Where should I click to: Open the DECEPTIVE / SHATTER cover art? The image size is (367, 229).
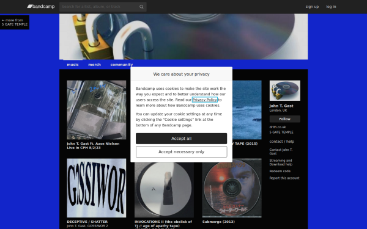(x=97, y=188)
